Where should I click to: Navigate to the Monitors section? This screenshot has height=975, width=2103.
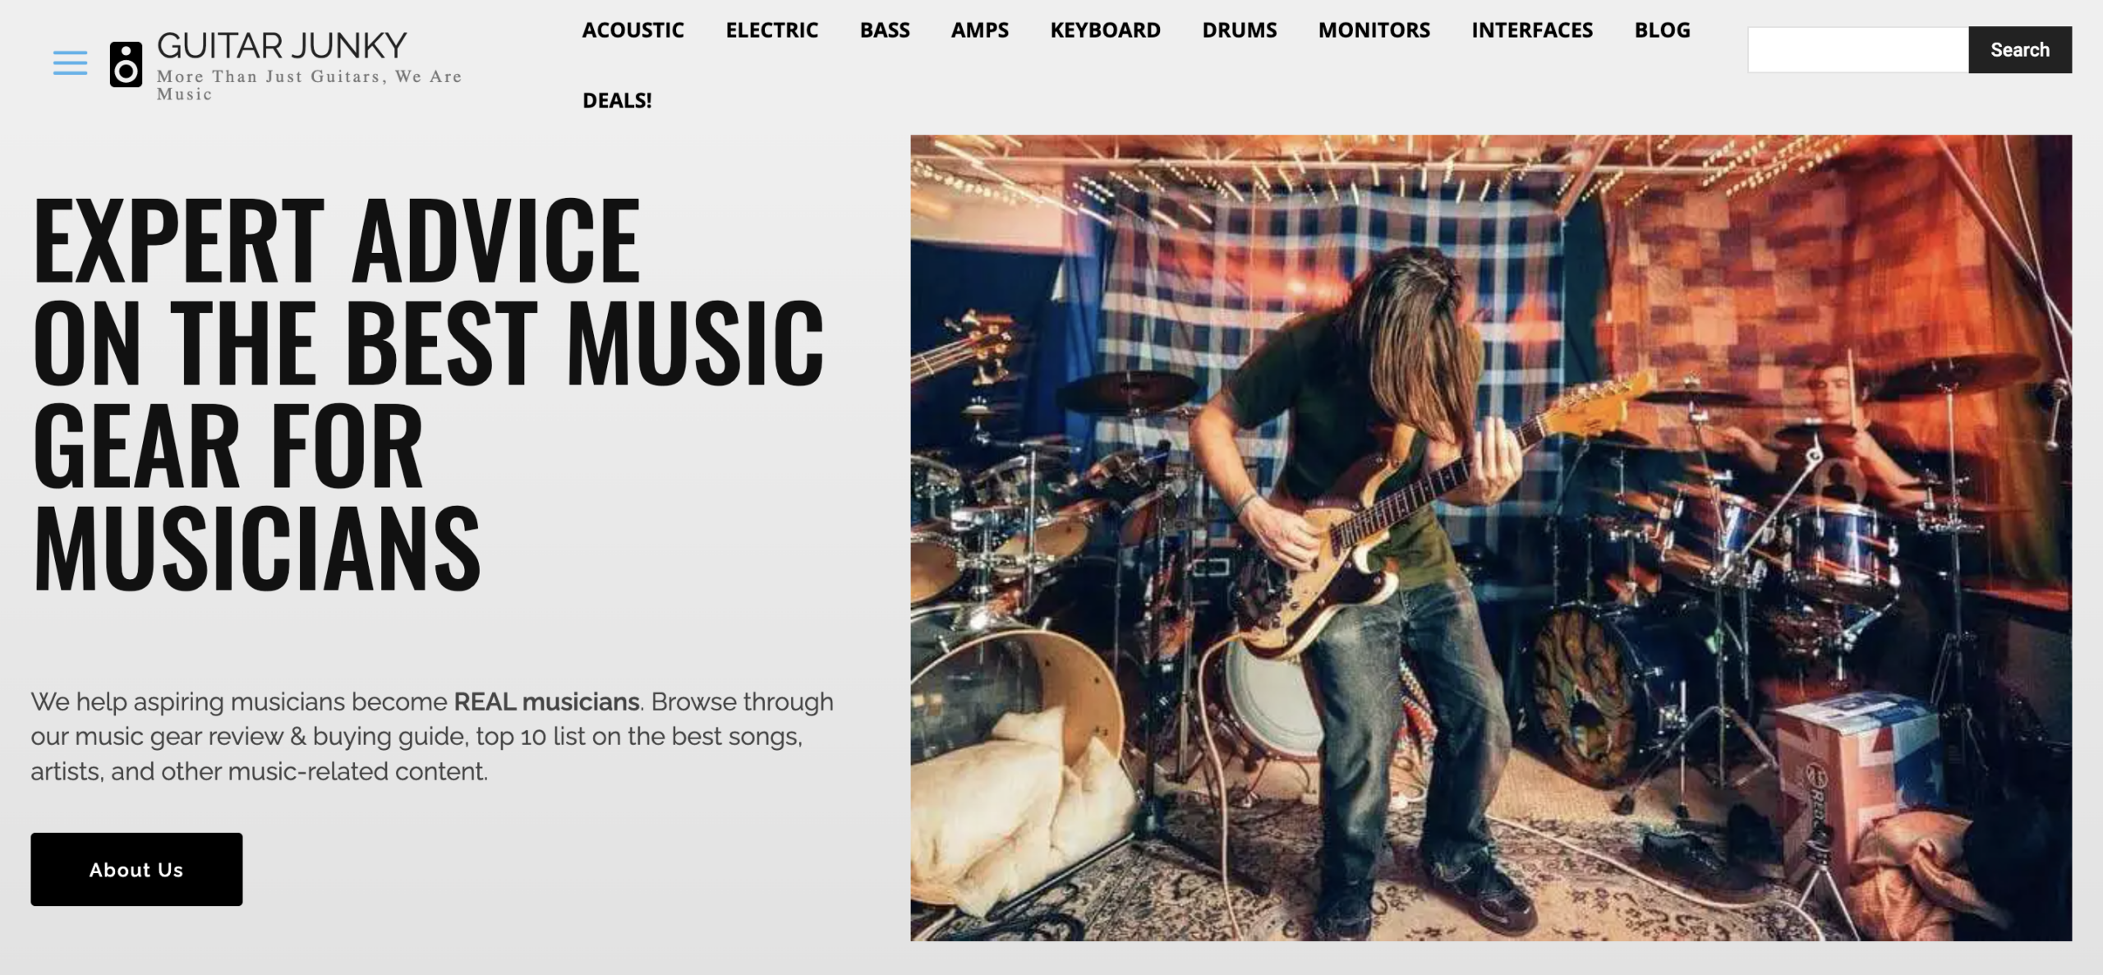pyautogui.click(x=1374, y=30)
